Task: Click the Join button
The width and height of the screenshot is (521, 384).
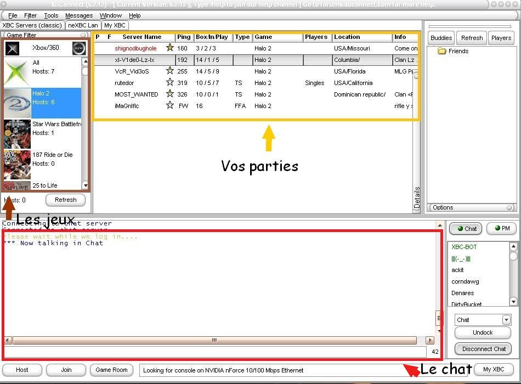Action: [66, 370]
